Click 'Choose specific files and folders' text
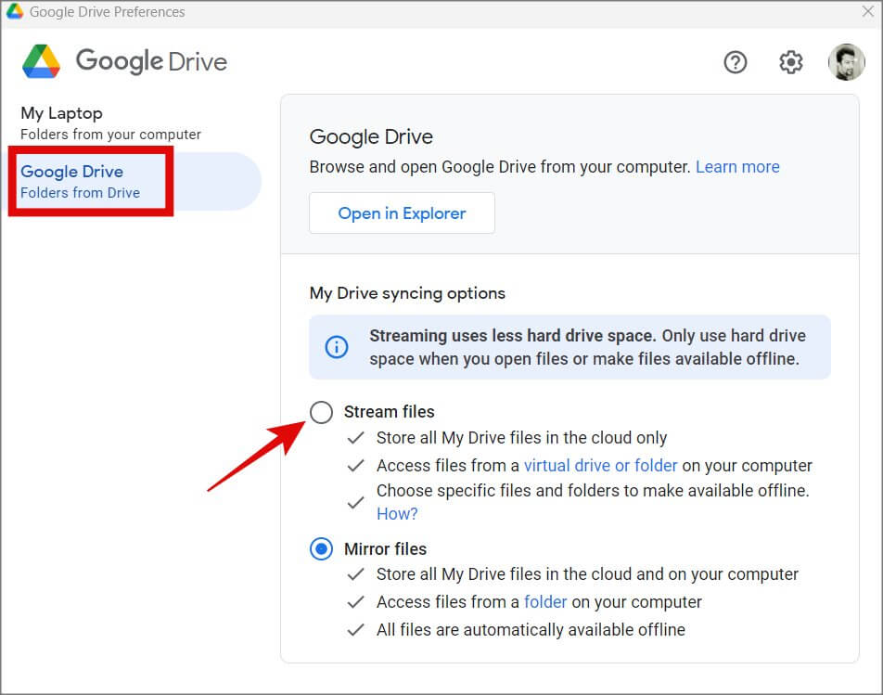 coord(593,491)
